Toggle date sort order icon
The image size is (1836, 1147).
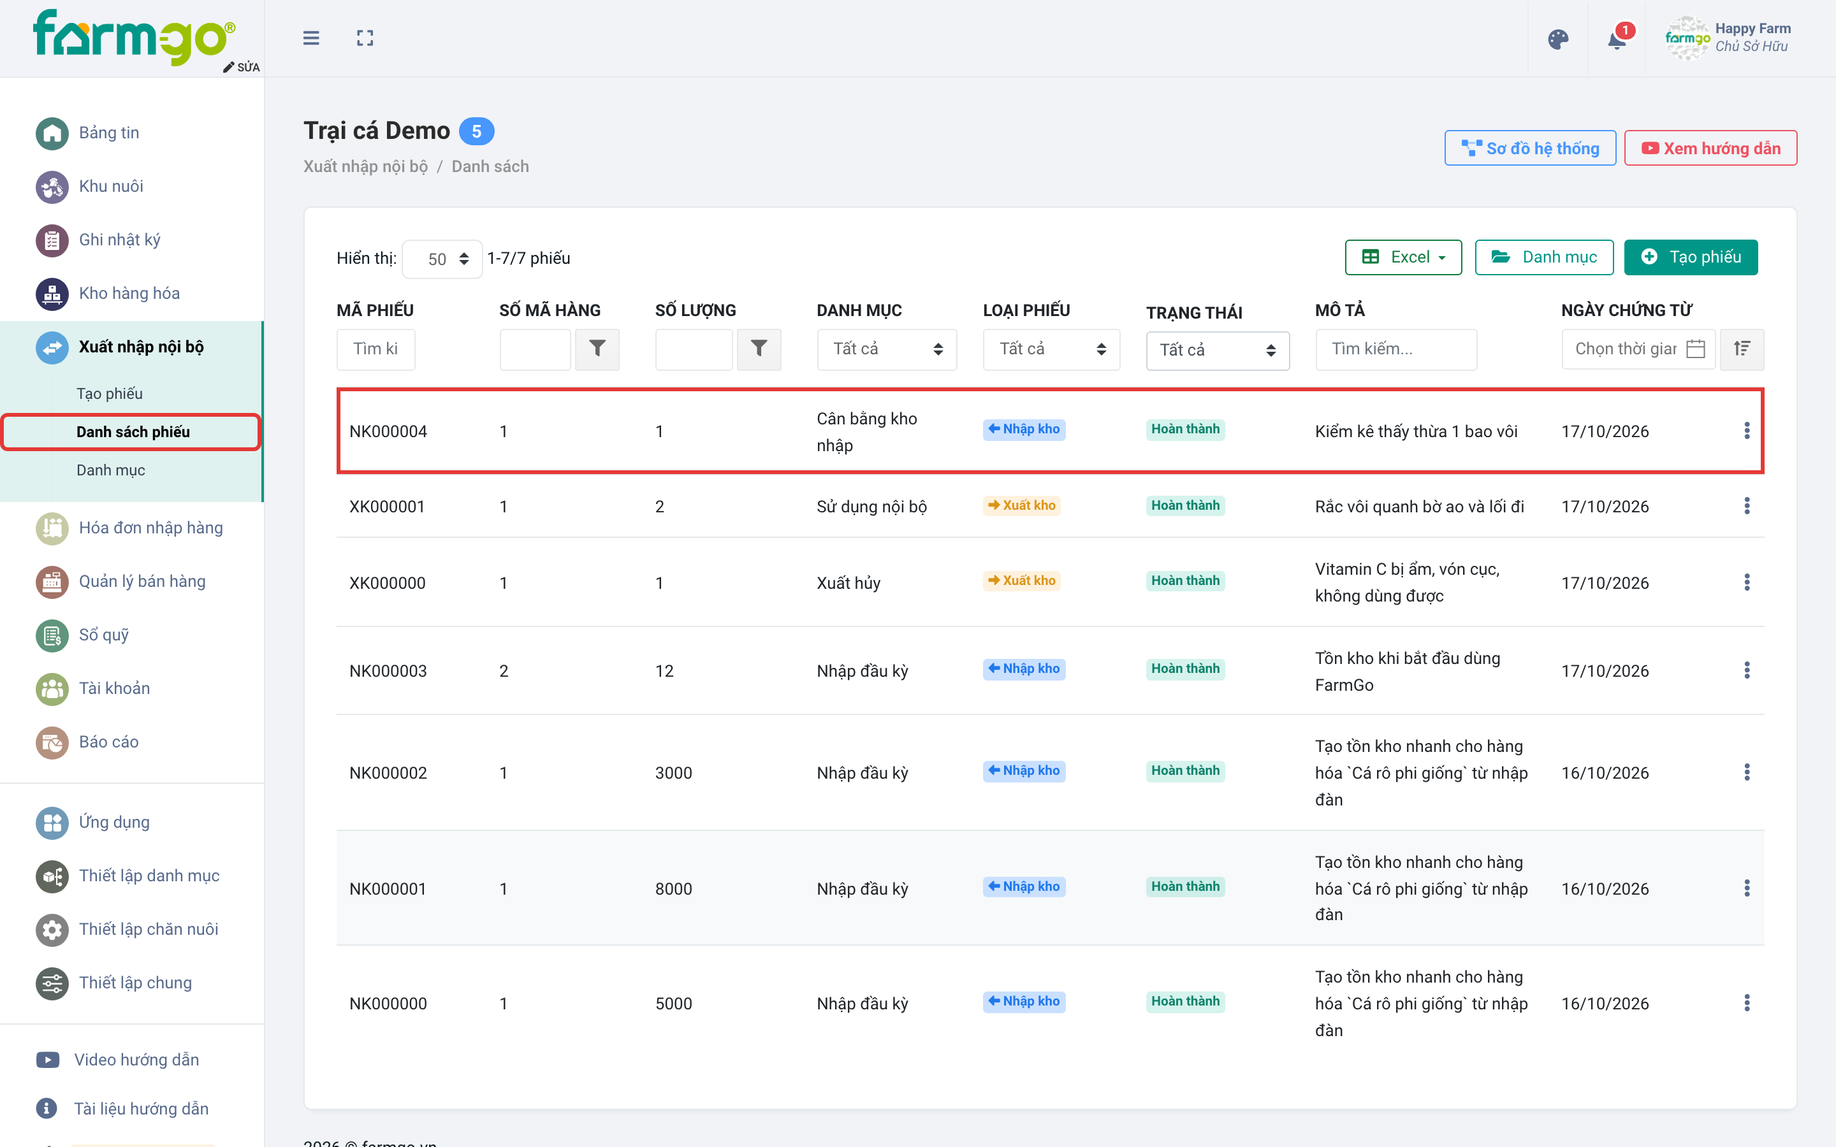(x=1742, y=349)
